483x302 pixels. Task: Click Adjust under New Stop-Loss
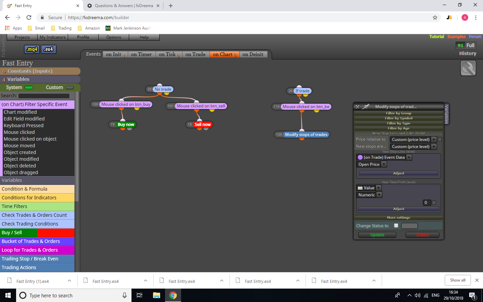coord(398,173)
